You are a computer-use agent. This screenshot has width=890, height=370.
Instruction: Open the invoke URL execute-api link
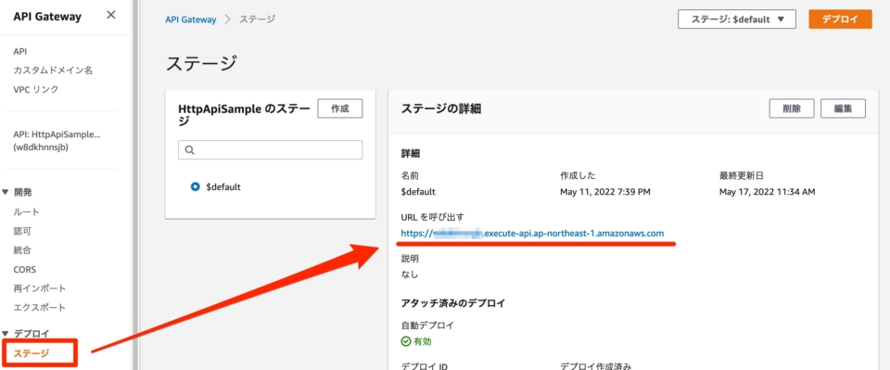point(532,234)
